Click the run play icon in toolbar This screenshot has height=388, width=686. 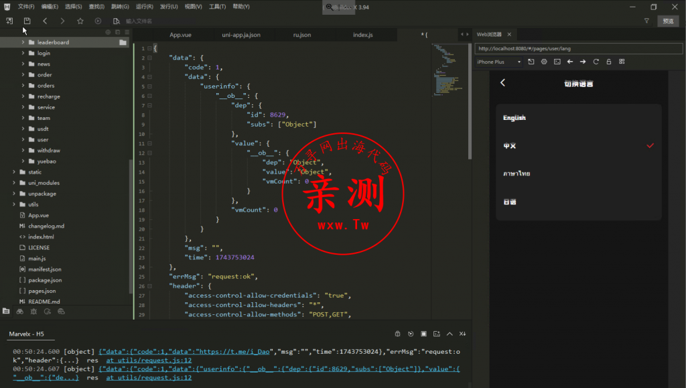(x=98, y=21)
